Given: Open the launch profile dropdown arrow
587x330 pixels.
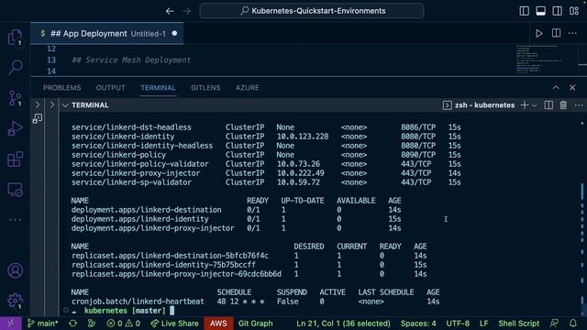Looking at the screenshot, I should tap(535, 105).
